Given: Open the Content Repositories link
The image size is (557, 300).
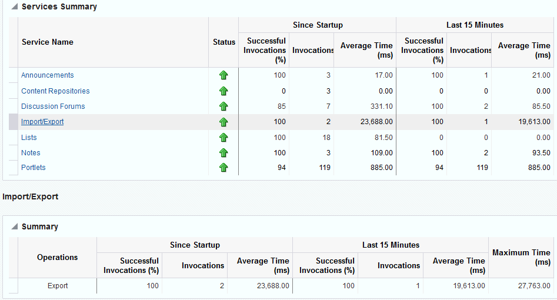Looking at the screenshot, I should (55, 91).
